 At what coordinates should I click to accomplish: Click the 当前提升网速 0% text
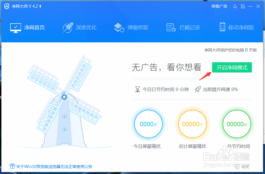point(220,89)
